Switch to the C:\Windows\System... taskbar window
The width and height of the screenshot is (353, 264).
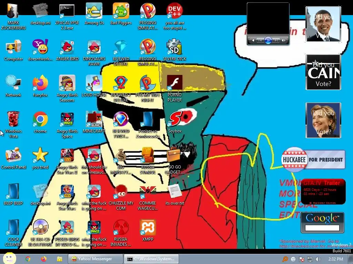tap(151, 259)
